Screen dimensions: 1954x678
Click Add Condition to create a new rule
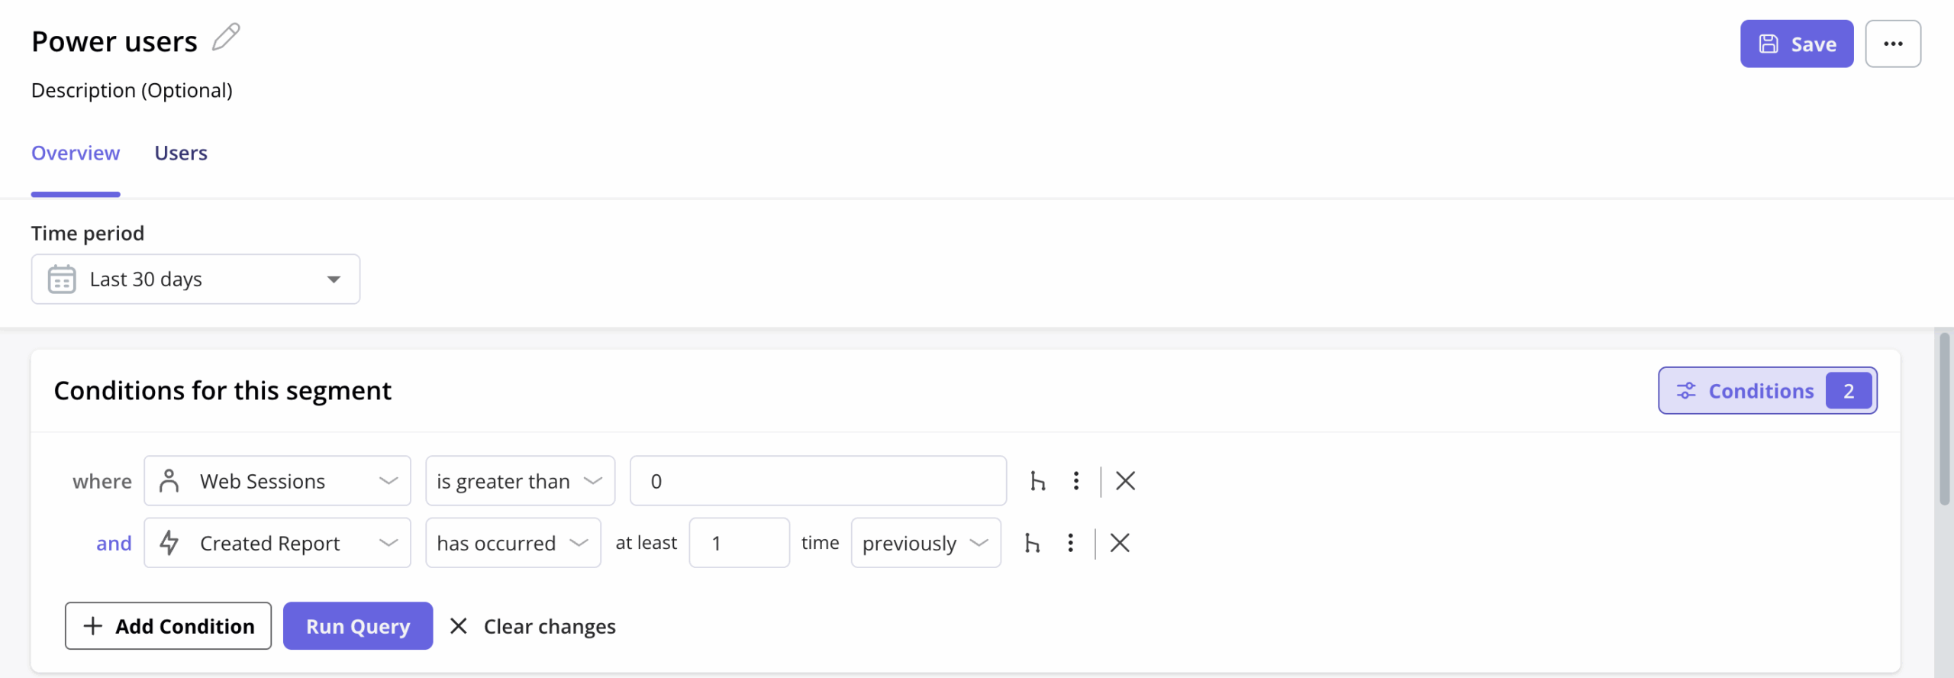click(x=167, y=625)
